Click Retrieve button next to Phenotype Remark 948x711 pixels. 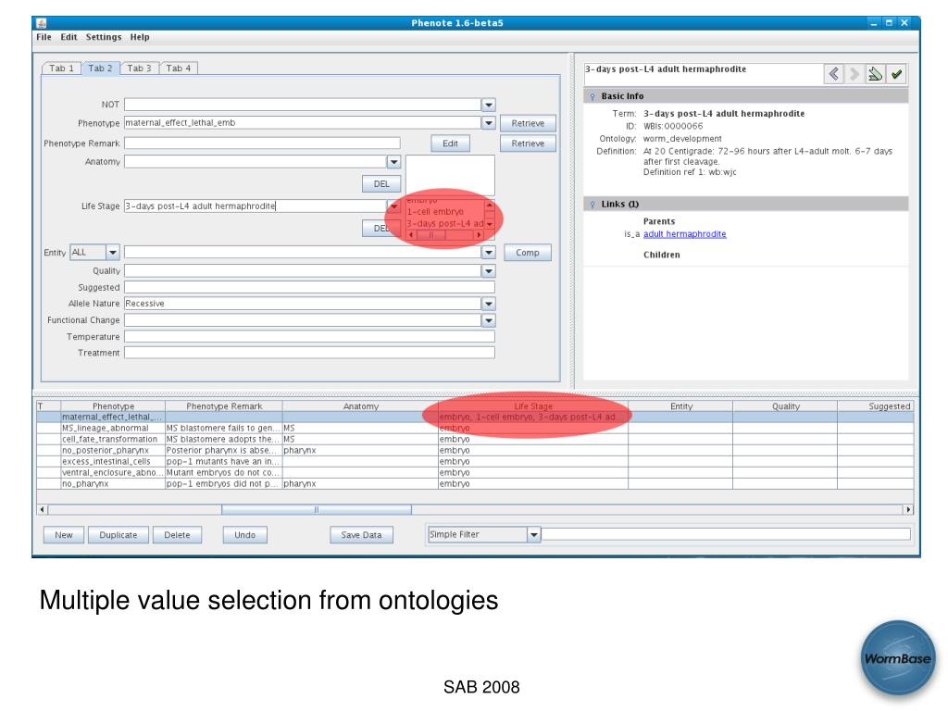point(528,143)
